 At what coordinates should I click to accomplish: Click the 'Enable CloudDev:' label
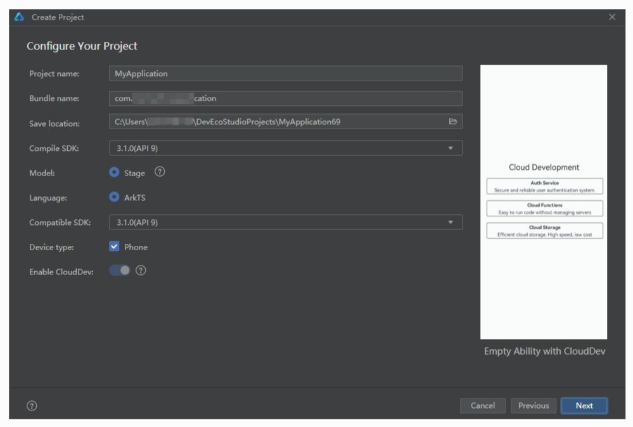[x=61, y=272]
